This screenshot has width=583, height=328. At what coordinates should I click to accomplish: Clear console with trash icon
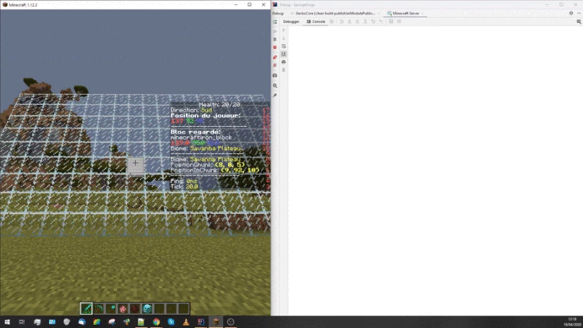(283, 70)
